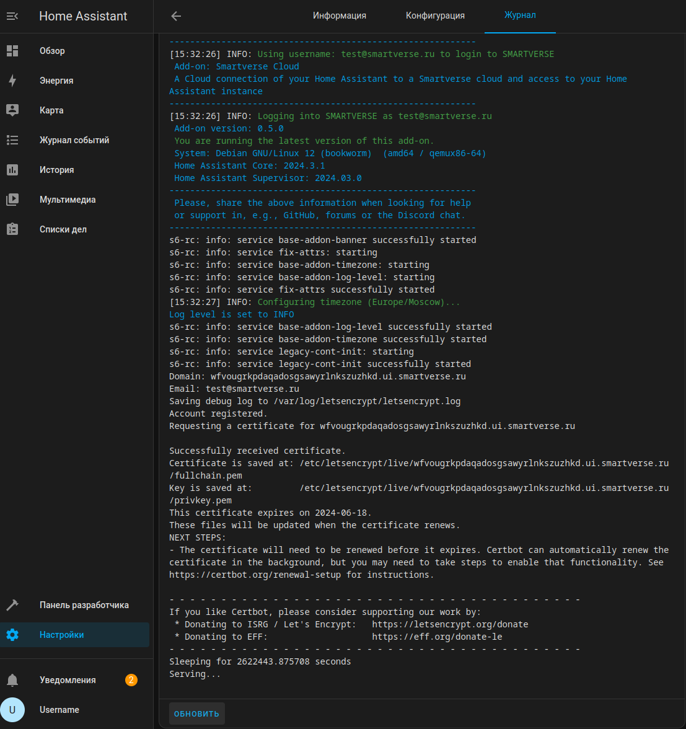Open the История chart icon

tap(12, 170)
